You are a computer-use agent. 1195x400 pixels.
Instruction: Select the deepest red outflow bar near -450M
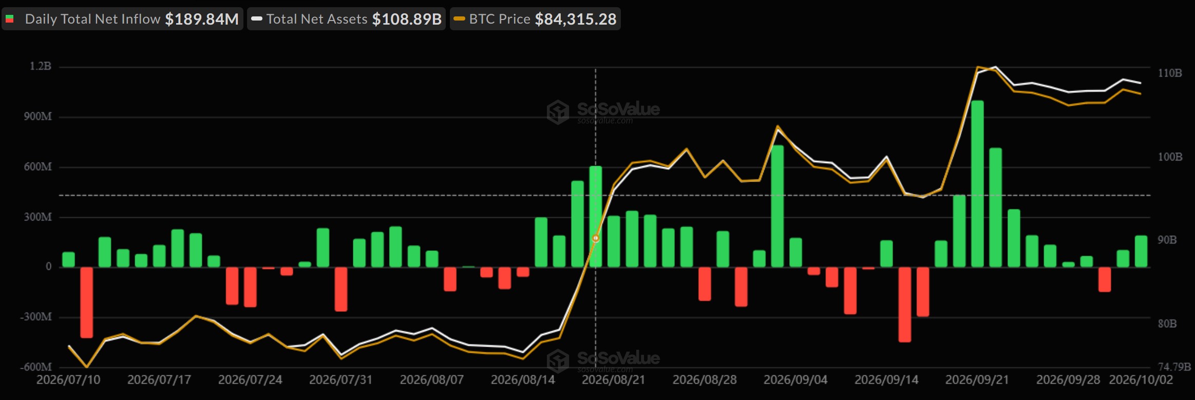point(904,305)
